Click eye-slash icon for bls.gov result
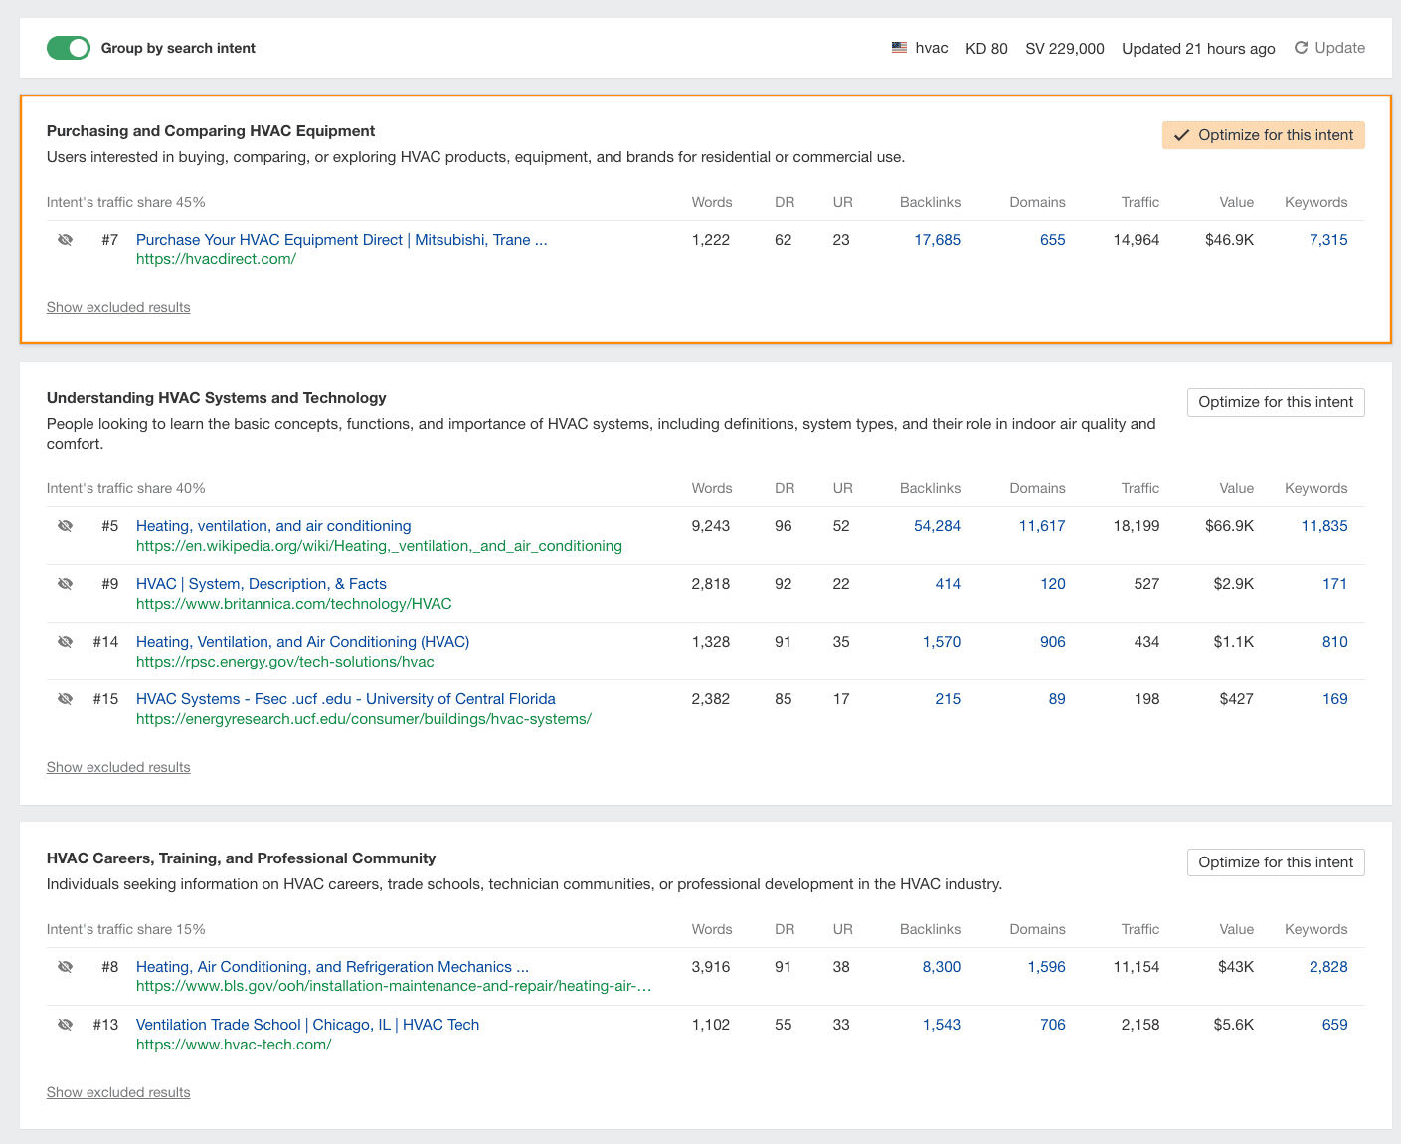The width and height of the screenshot is (1401, 1144). tap(65, 967)
